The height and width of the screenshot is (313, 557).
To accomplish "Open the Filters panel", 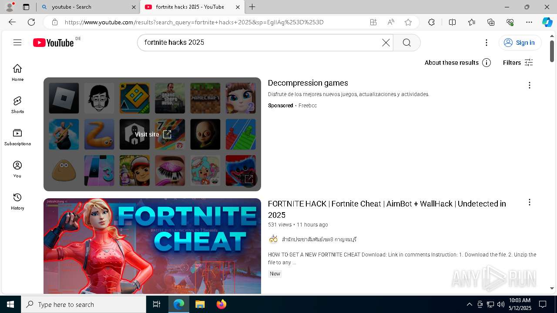I will (518, 63).
